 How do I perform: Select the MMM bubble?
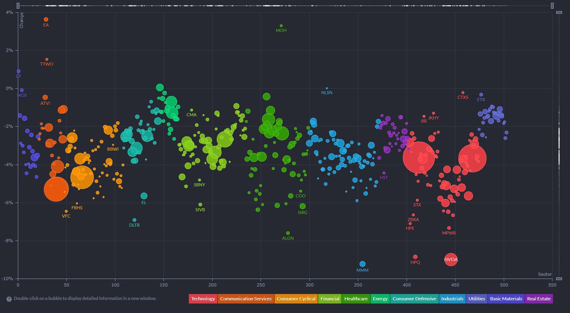(x=362, y=264)
